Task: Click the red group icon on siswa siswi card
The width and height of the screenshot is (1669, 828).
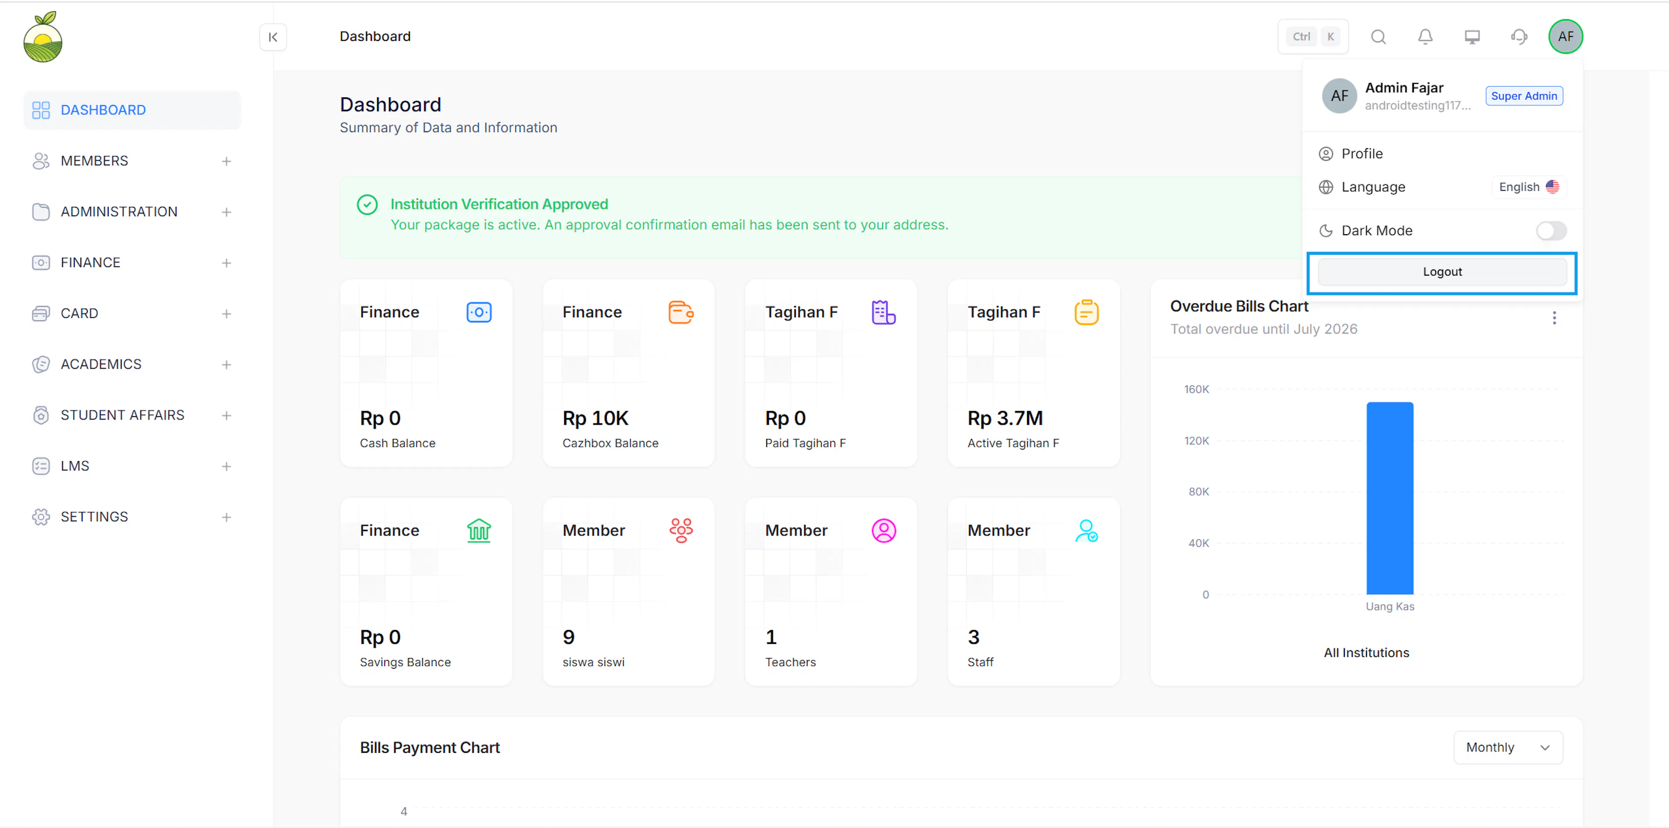Action: (681, 531)
